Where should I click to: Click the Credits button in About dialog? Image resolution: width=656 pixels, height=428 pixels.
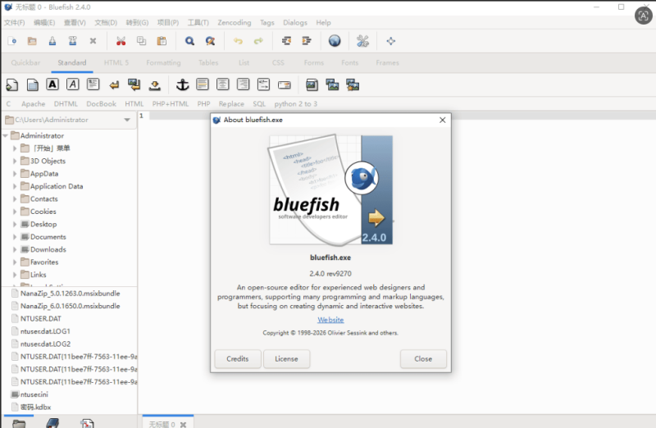click(x=238, y=359)
